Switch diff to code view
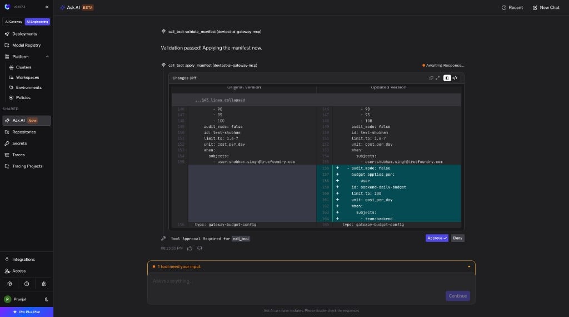The height and width of the screenshot is (317, 569). [x=455, y=78]
